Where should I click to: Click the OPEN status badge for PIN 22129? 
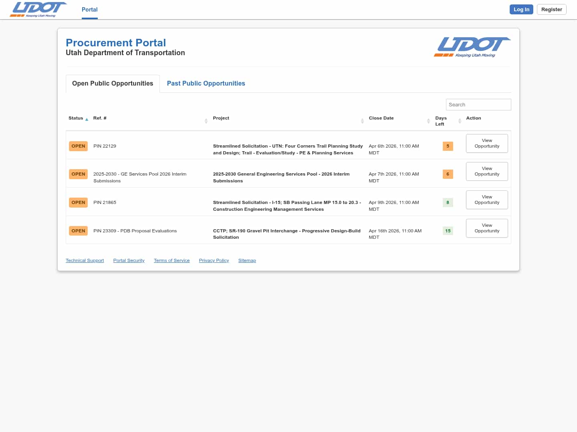(78, 146)
